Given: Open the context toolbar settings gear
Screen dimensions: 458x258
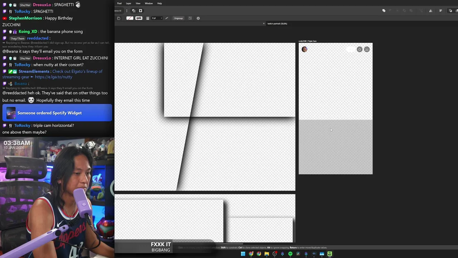Looking at the screenshot, I should pos(198,18).
